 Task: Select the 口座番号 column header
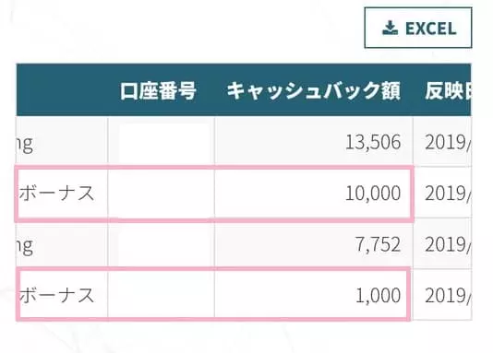158,90
